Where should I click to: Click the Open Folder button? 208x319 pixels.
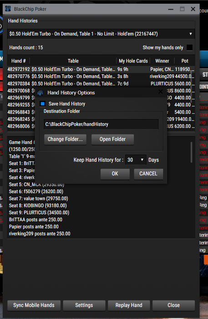112,139
